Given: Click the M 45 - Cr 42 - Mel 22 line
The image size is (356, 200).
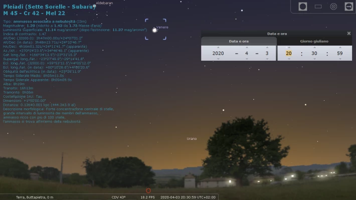Looking at the screenshot, I should (34, 13).
